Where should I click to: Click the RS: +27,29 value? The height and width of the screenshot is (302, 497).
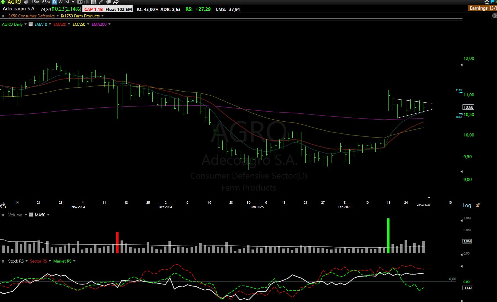click(x=198, y=9)
